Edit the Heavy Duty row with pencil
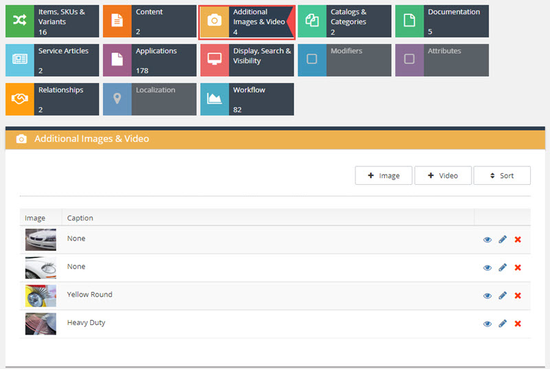This screenshot has width=550, height=369. pos(503,324)
